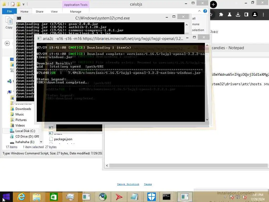Show hidden tray icons arrow

click(225, 197)
